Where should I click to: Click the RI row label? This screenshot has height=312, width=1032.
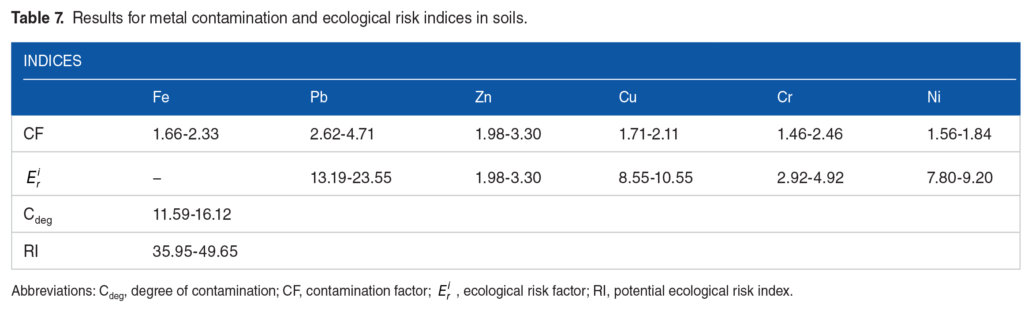coord(31,251)
